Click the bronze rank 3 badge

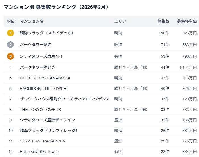(x=11, y=56)
